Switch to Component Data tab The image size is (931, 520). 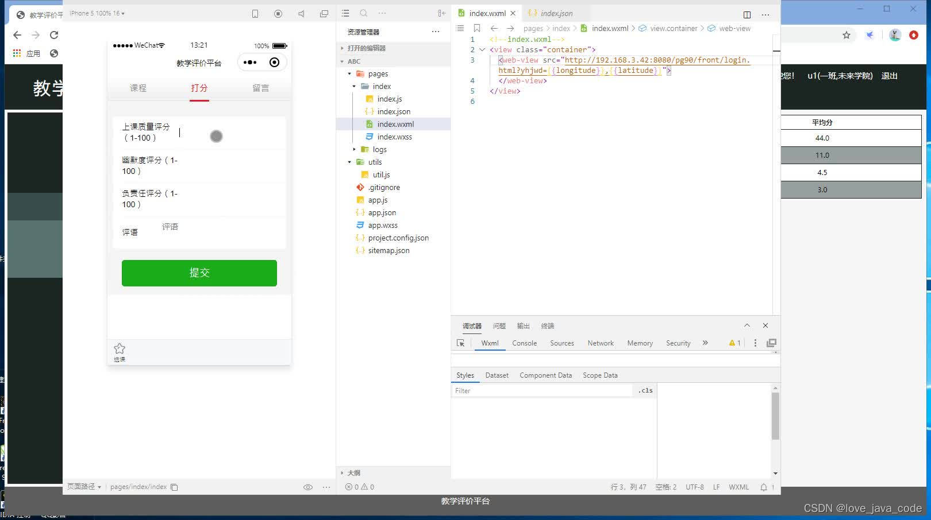tap(546, 375)
